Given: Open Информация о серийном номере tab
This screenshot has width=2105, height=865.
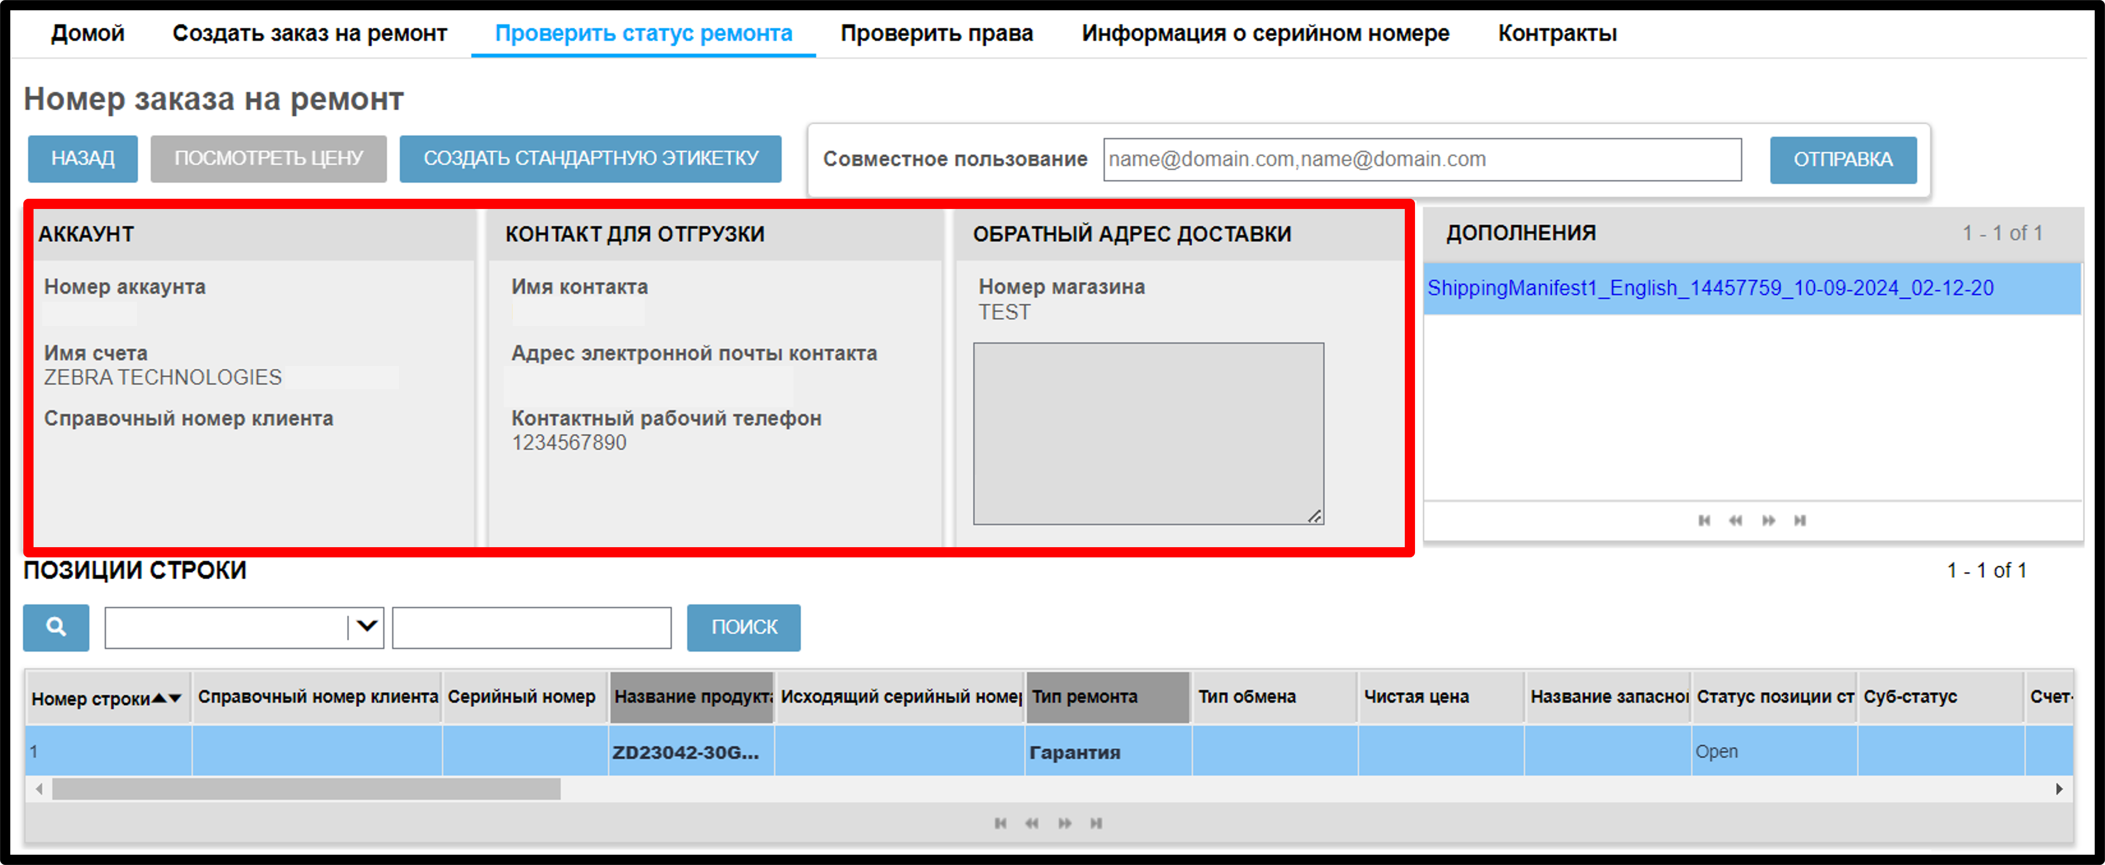Looking at the screenshot, I should [x=1265, y=34].
